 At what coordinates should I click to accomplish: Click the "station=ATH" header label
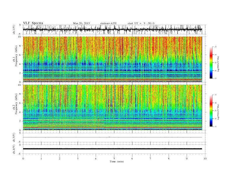click(x=108, y=23)
